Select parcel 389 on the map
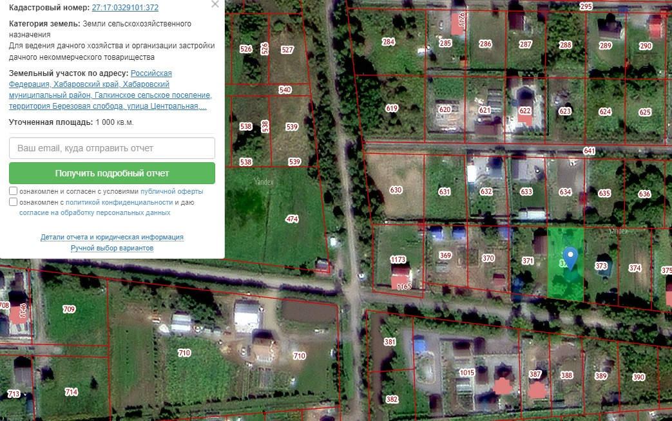The width and height of the screenshot is (672, 421). tap(601, 376)
